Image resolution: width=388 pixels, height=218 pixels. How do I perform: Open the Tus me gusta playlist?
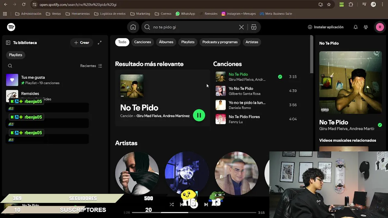pos(55,80)
